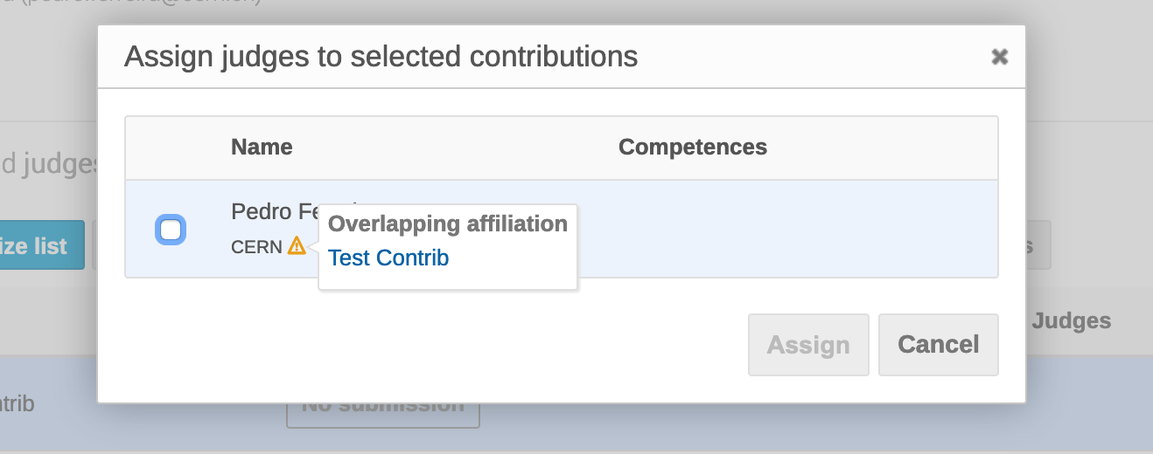
Task: Select the background contribution row ending in 'ntrib'
Action: point(576,404)
